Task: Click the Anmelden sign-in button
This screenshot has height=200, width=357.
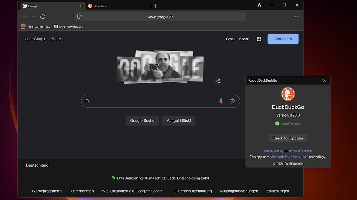Action: point(283,39)
